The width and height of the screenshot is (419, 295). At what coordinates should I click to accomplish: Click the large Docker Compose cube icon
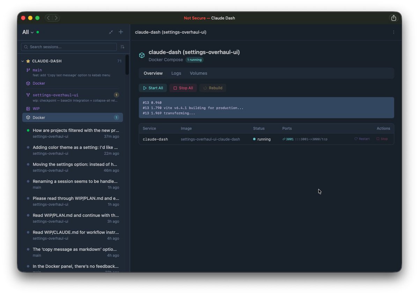[x=142, y=56]
